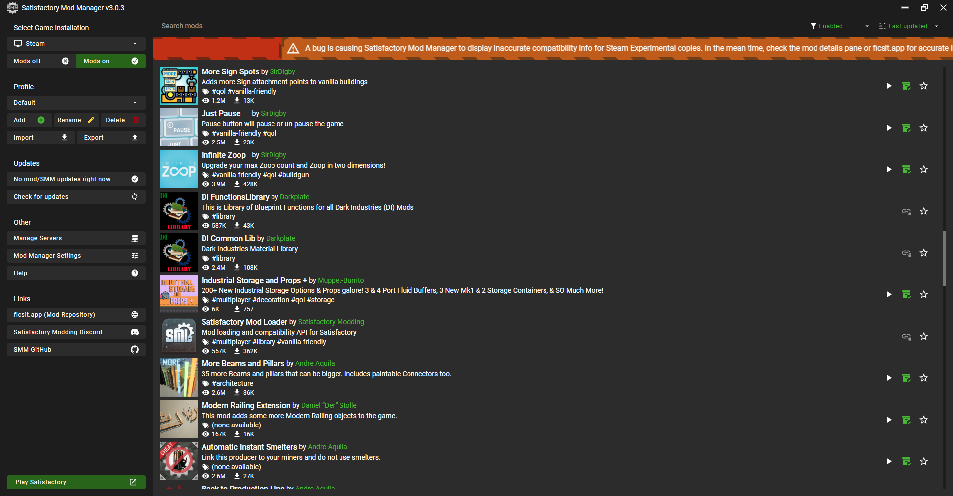Click the SMM logo in title bar

click(12, 8)
